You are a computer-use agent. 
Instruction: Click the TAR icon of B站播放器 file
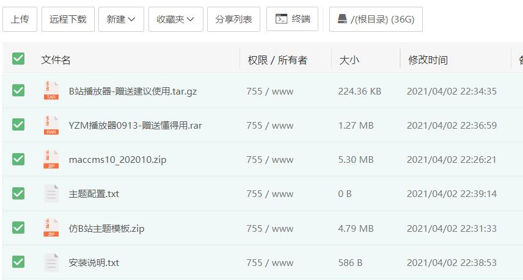pos(51,90)
